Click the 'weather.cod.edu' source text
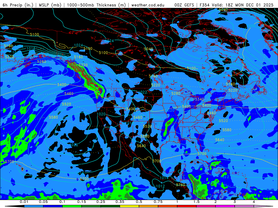The width and height of the screenshot is (278, 208). click(148, 5)
